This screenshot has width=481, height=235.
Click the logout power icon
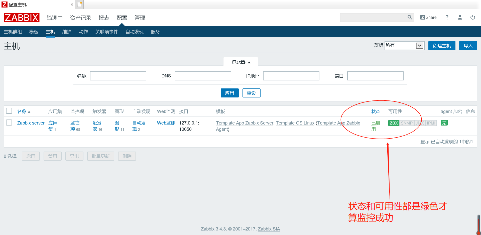point(473,17)
